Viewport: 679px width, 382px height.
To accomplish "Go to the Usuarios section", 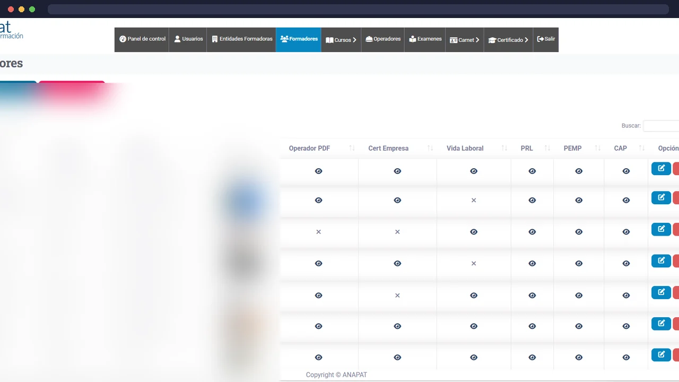I will point(188,39).
